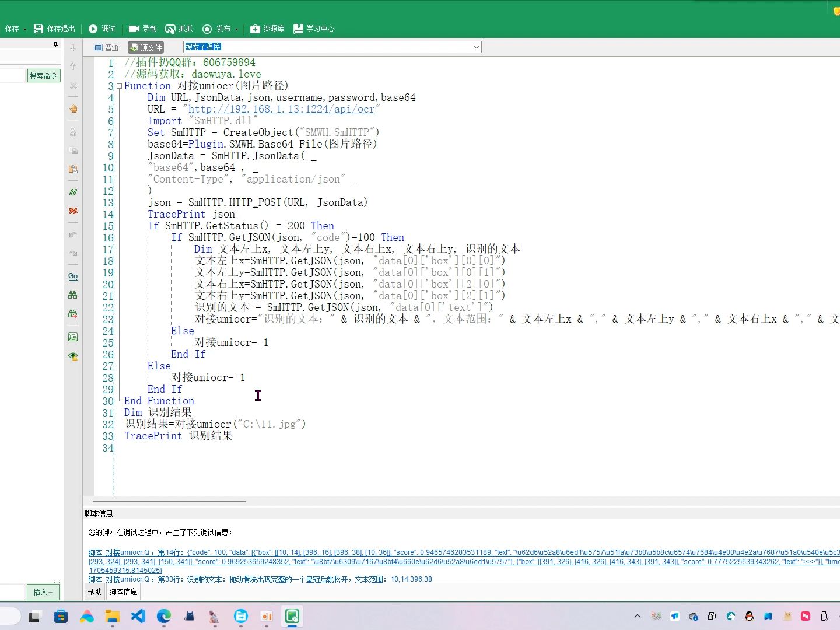Open the 保存 save dropdown arrow
This screenshot has height=630, width=840.
point(25,29)
